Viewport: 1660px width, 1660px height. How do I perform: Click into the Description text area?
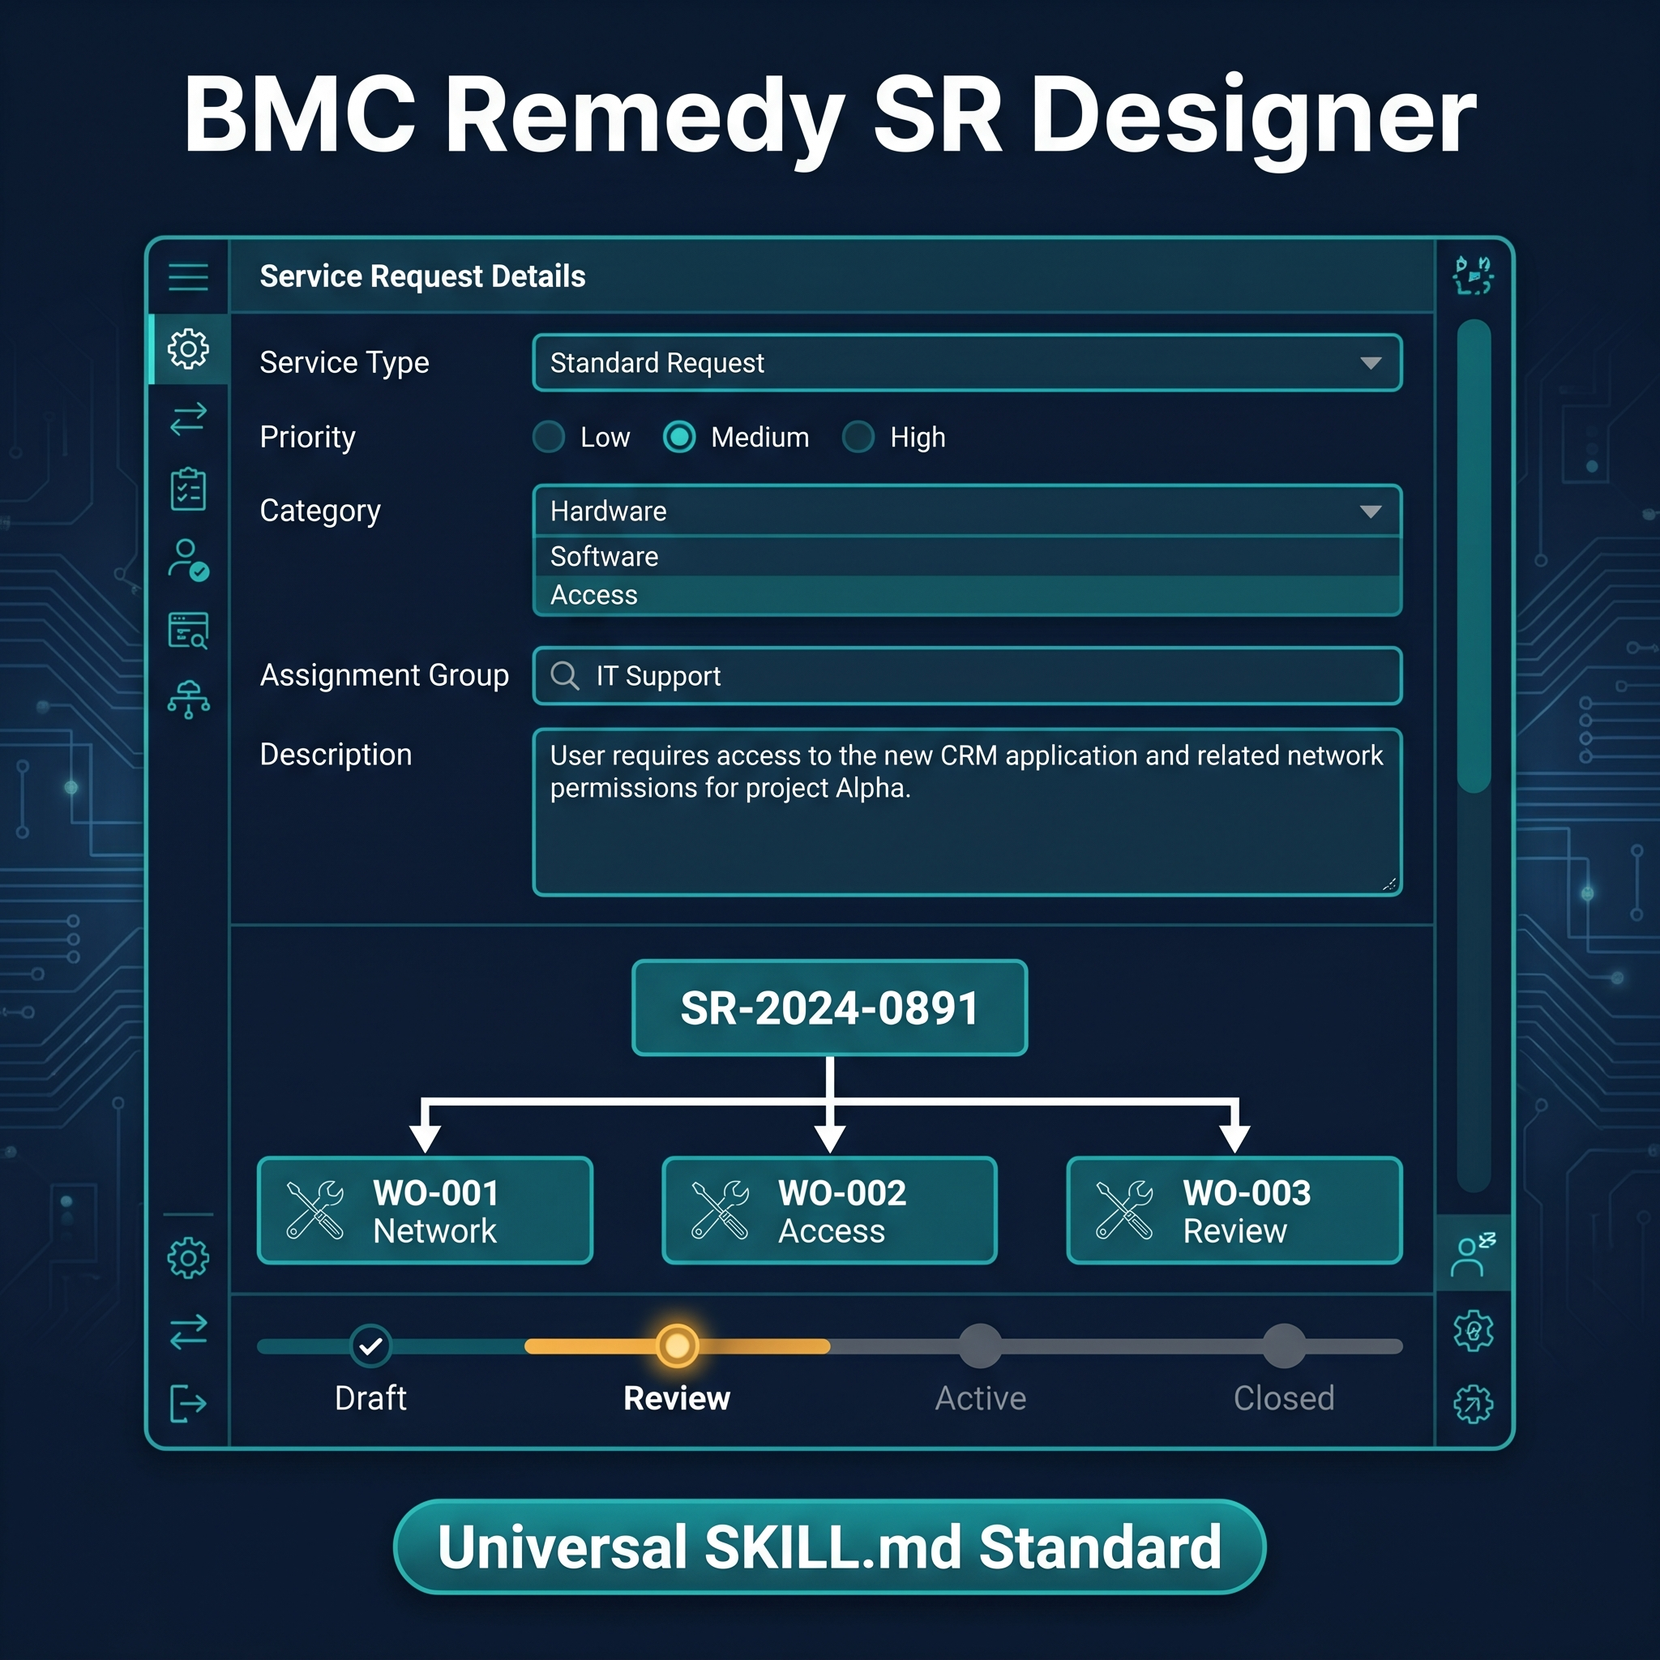click(967, 812)
